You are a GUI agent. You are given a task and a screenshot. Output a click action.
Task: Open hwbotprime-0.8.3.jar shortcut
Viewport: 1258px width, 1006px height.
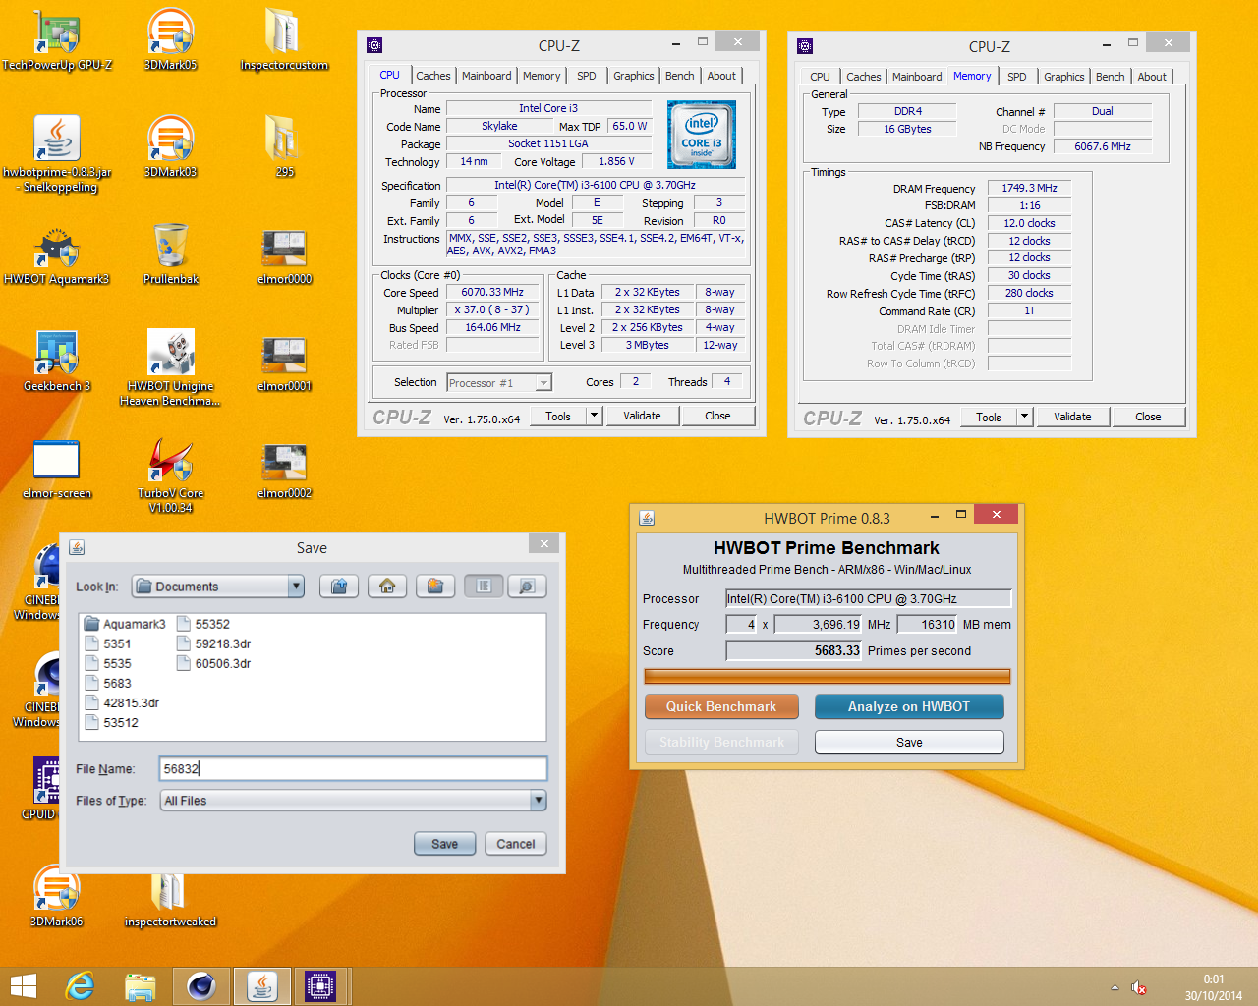pyautogui.click(x=57, y=153)
